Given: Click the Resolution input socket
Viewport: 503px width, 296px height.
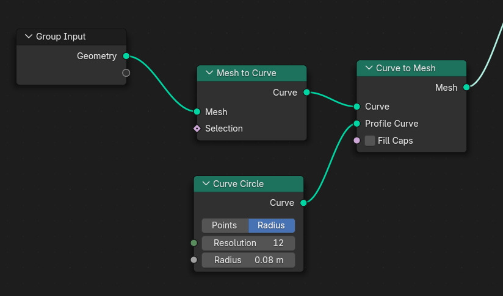Looking at the screenshot, I should pyautogui.click(x=194, y=243).
